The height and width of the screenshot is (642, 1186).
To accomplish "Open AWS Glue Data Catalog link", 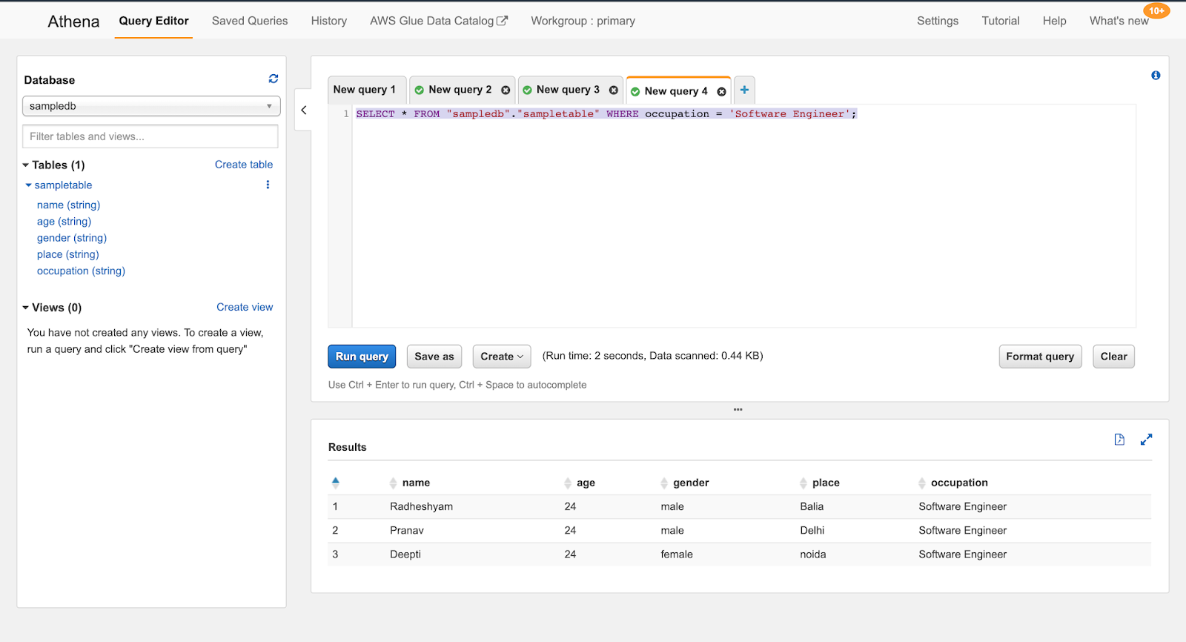I will 439,21.
